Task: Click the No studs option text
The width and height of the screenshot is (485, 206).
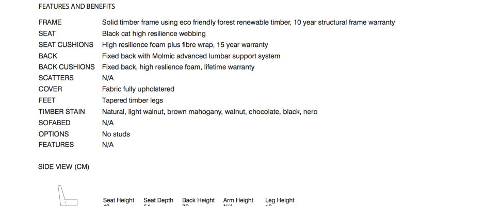Action: (116, 134)
